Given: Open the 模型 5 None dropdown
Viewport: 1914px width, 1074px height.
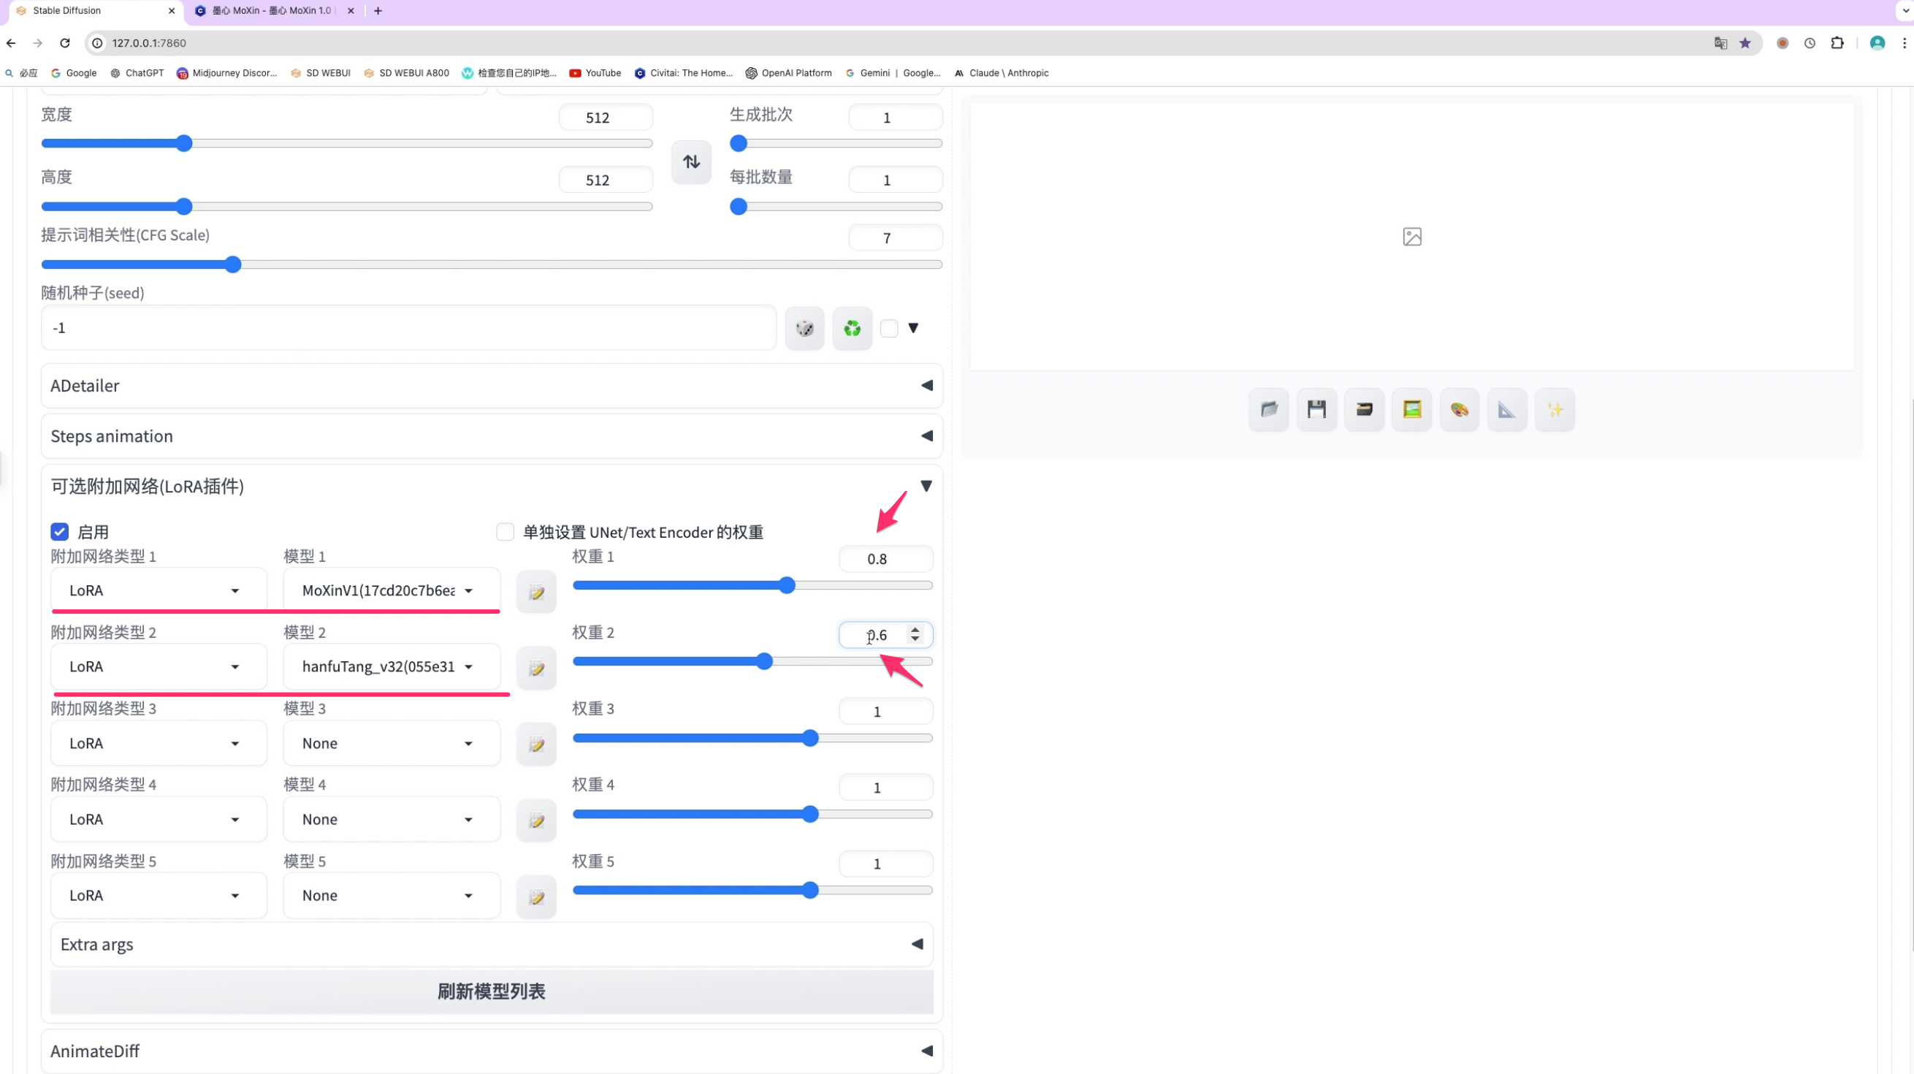Looking at the screenshot, I should click(392, 896).
